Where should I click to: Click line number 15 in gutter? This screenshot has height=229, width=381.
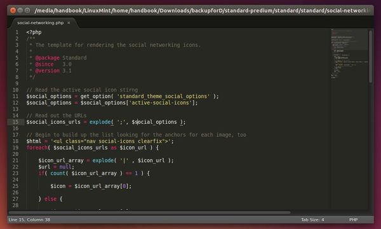point(15,122)
